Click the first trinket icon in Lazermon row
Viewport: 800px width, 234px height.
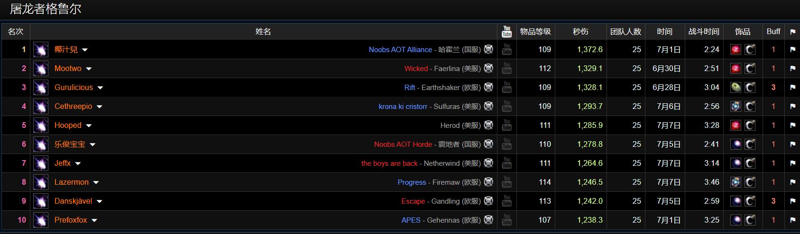point(736,182)
